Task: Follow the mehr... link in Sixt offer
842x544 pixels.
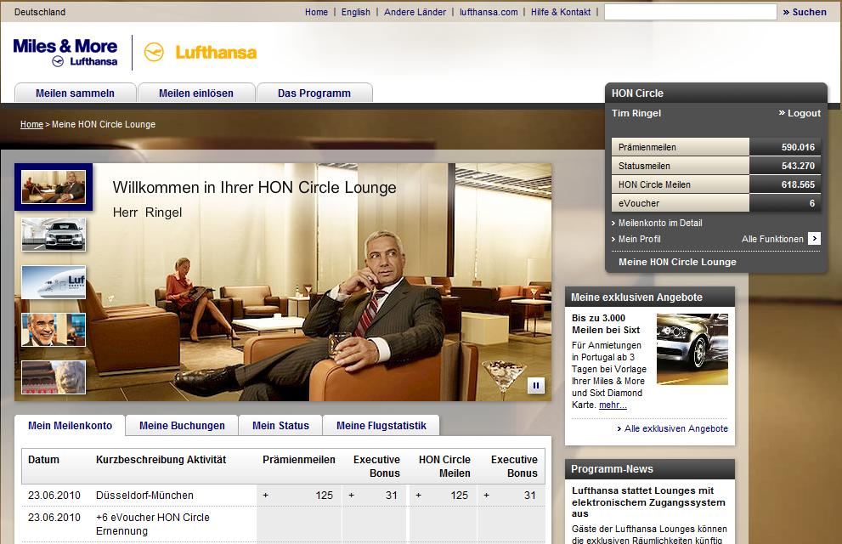Action: [x=613, y=405]
